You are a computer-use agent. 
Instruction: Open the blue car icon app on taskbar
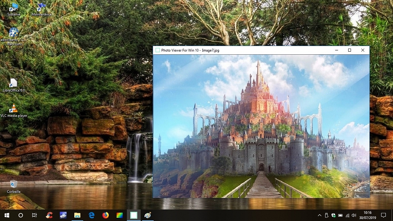click(x=63, y=215)
